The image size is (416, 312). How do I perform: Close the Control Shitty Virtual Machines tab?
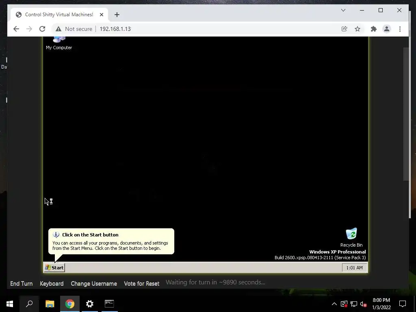coord(101,15)
